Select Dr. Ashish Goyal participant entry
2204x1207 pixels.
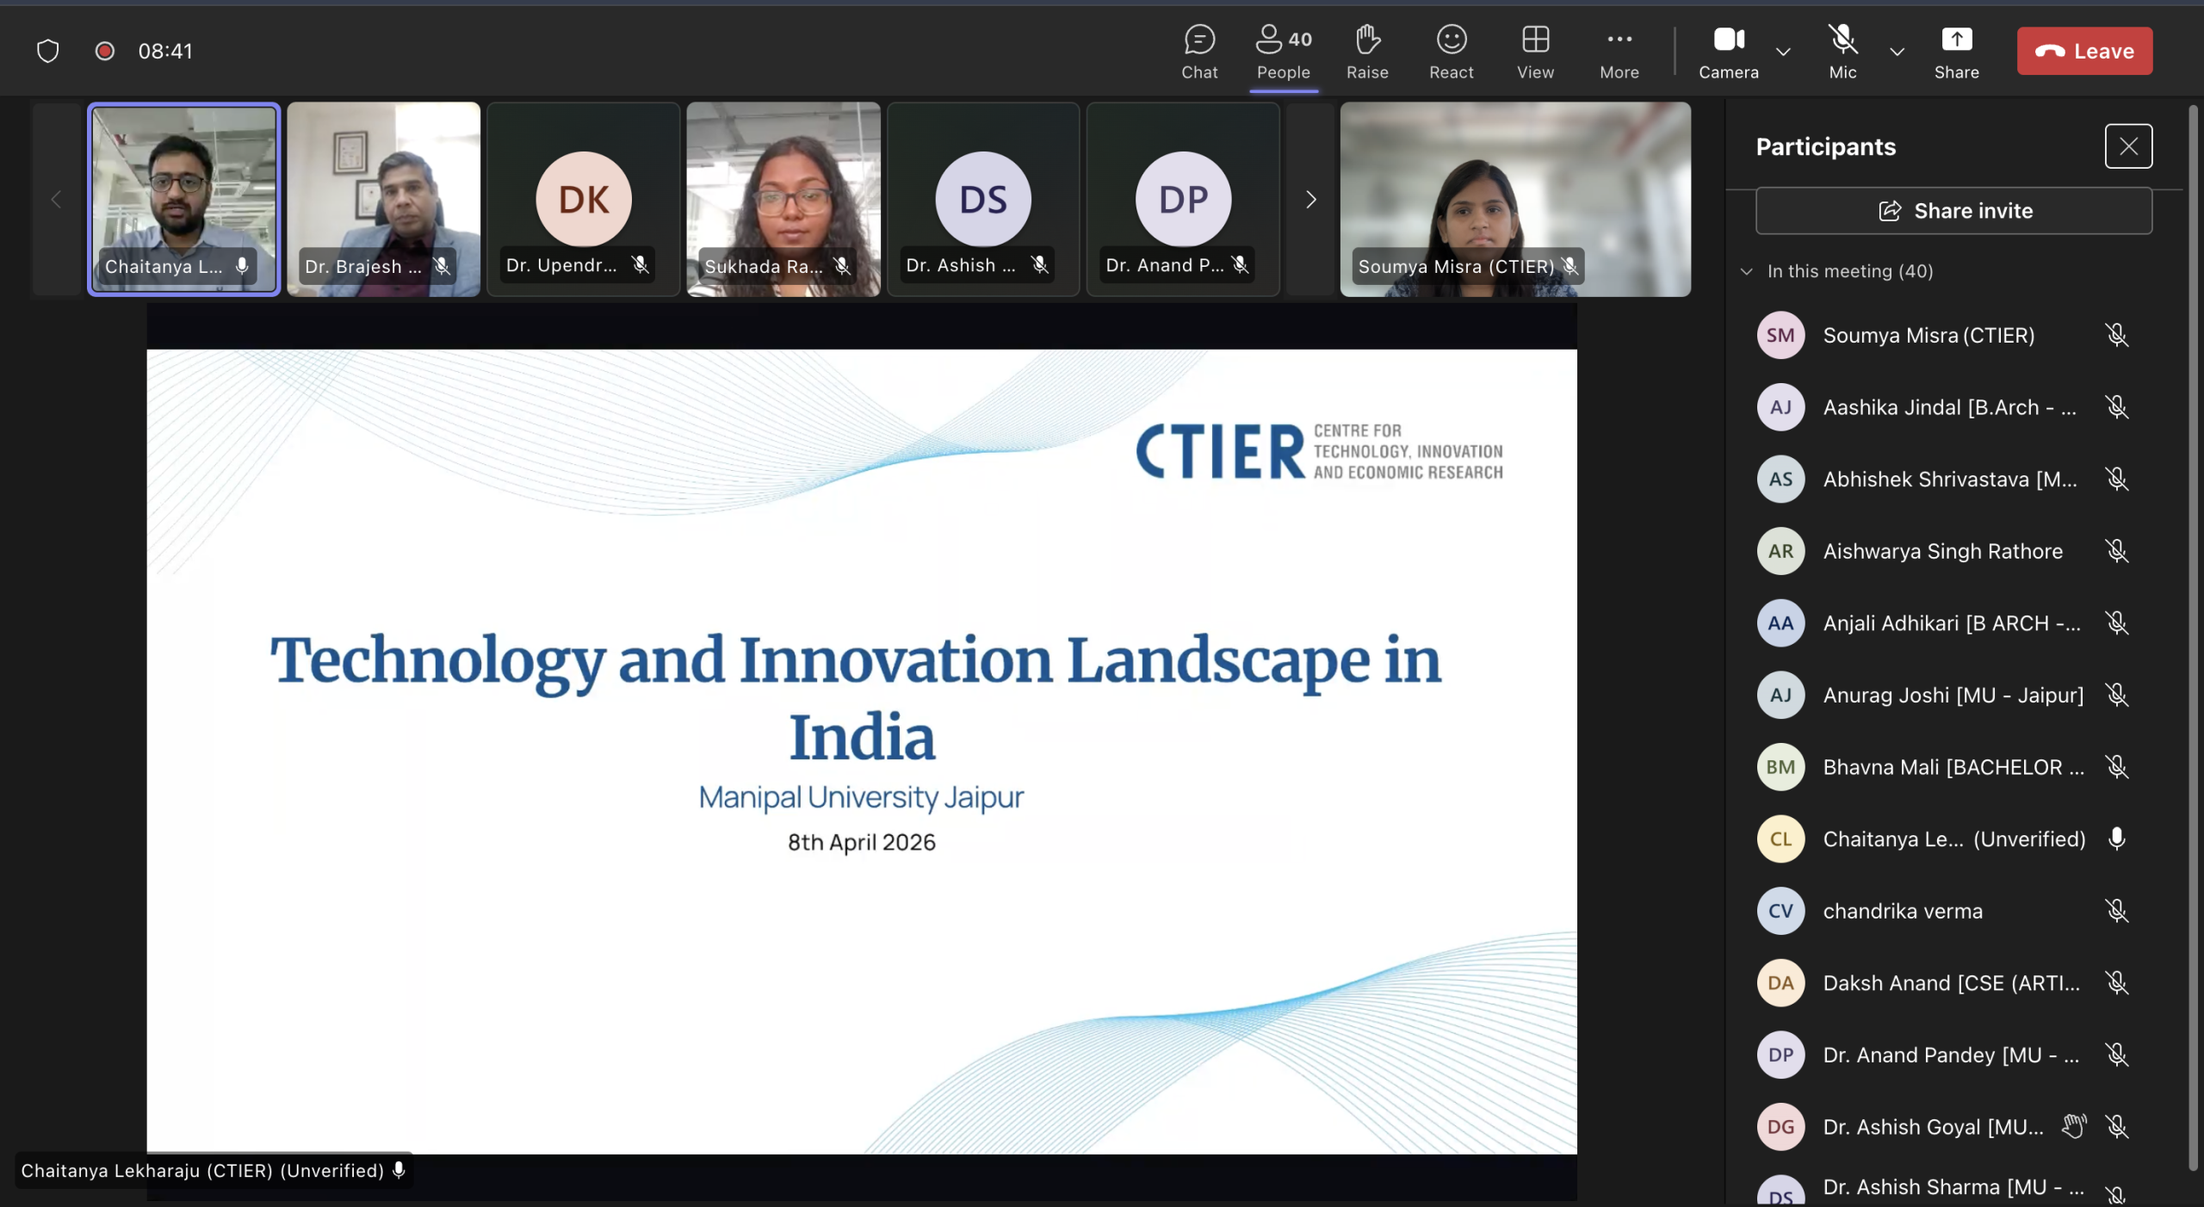(x=1932, y=1127)
